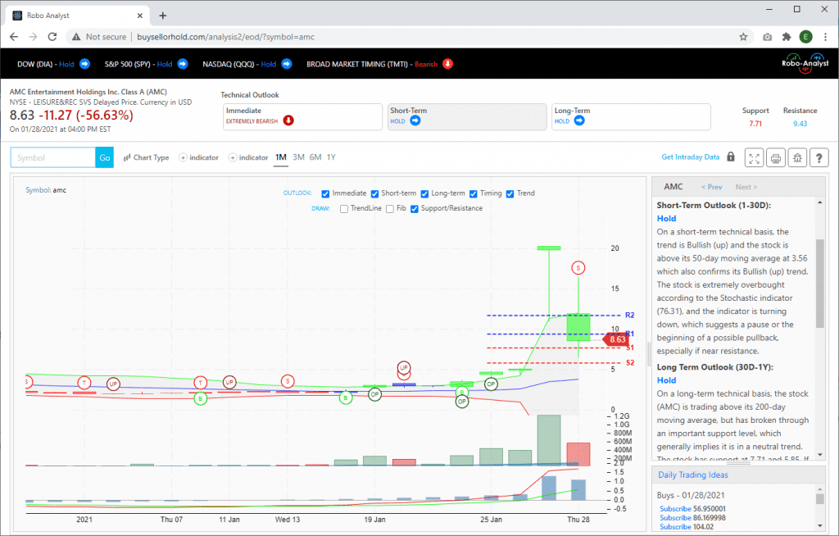Click the R2 resistance line label
Screen dimensions: 839x536
pos(630,315)
